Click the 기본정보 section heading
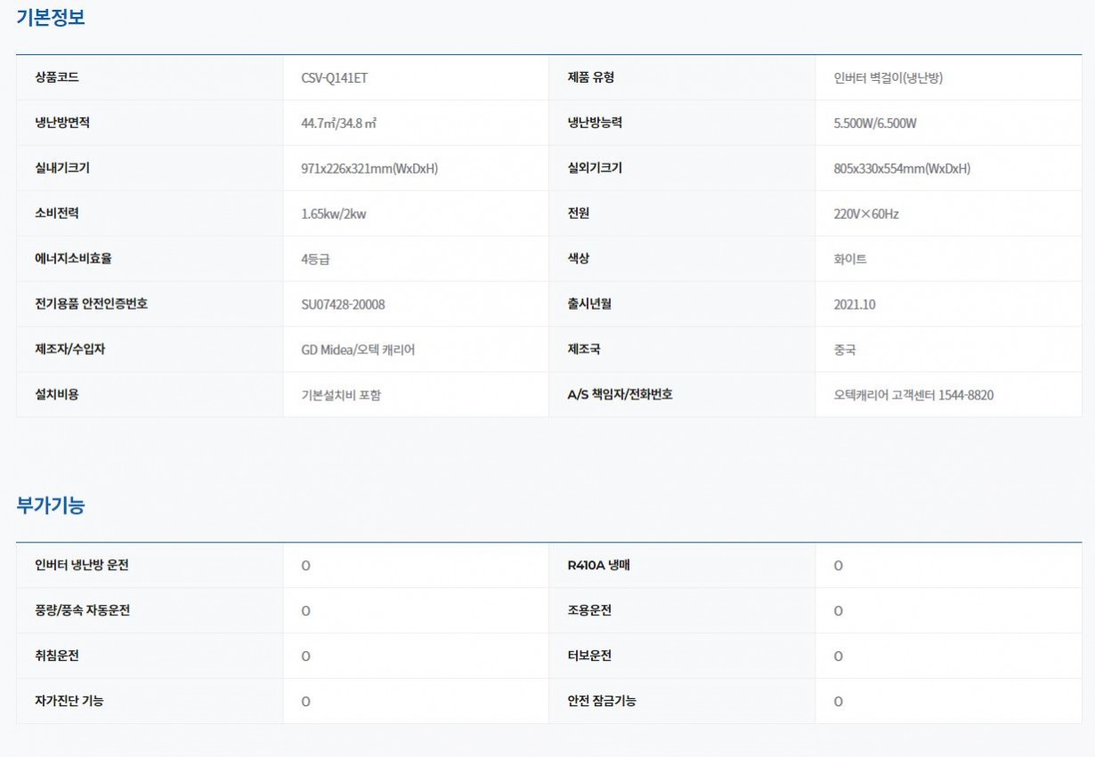The height and width of the screenshot is (757, 1095). coord(51,17)
